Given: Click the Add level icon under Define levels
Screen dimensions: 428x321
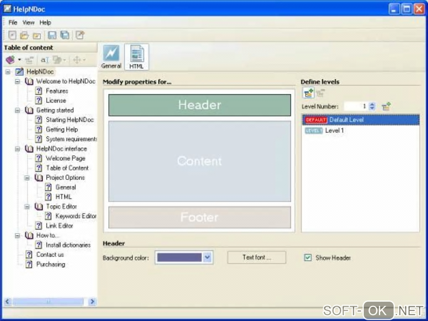Looking at the screenshot, I should 309,93.
